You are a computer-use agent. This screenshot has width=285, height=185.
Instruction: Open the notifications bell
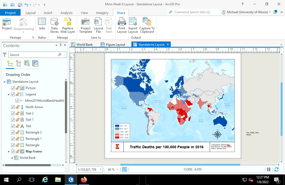[x=275, y=12]
